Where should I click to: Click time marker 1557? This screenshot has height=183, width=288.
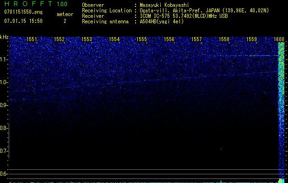[196, 39]
